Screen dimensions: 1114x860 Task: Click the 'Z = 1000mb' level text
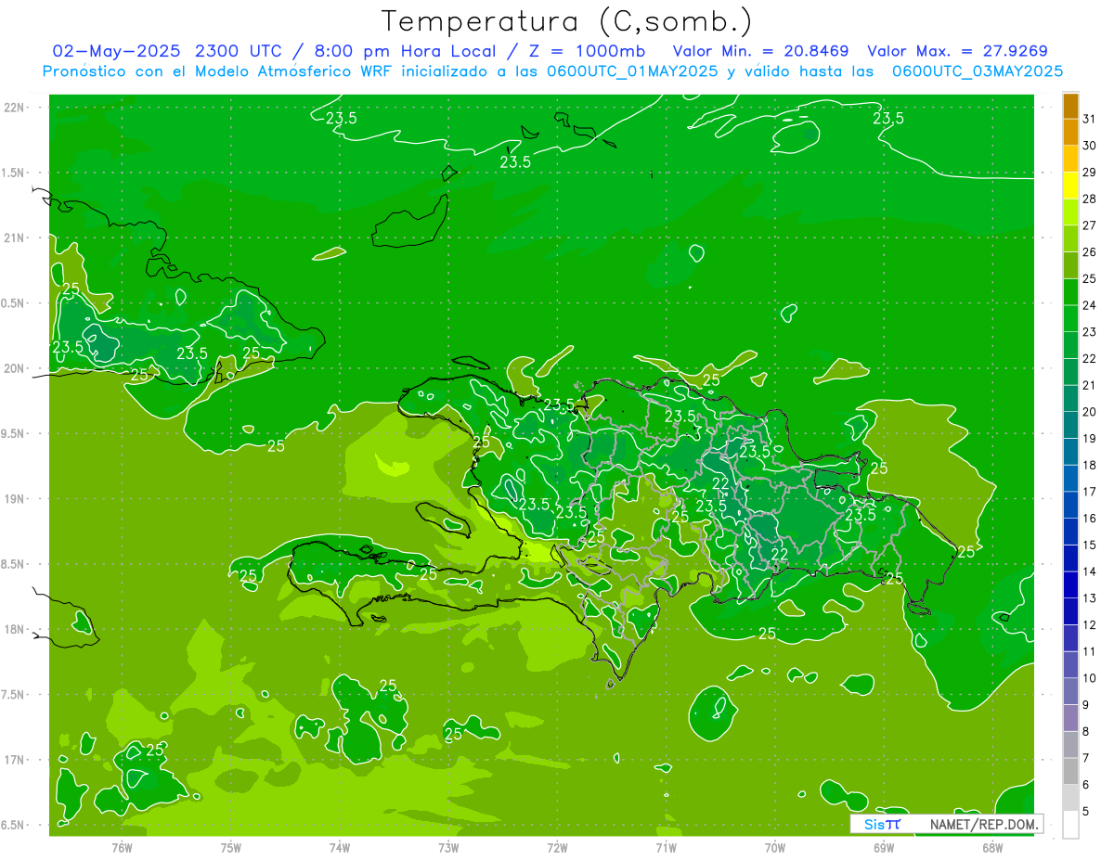[585, 51]
